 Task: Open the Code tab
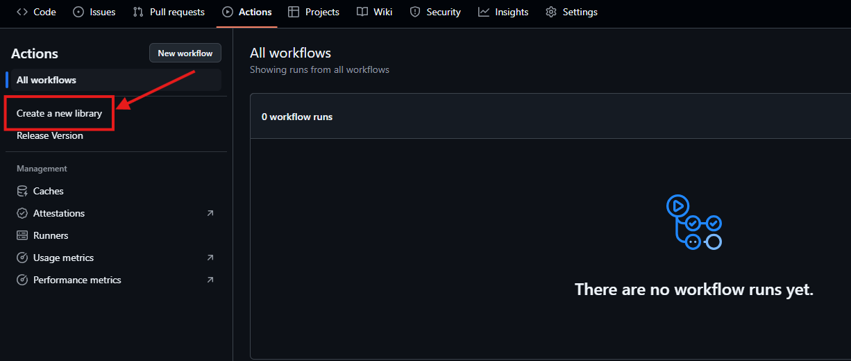coord(36,12)
